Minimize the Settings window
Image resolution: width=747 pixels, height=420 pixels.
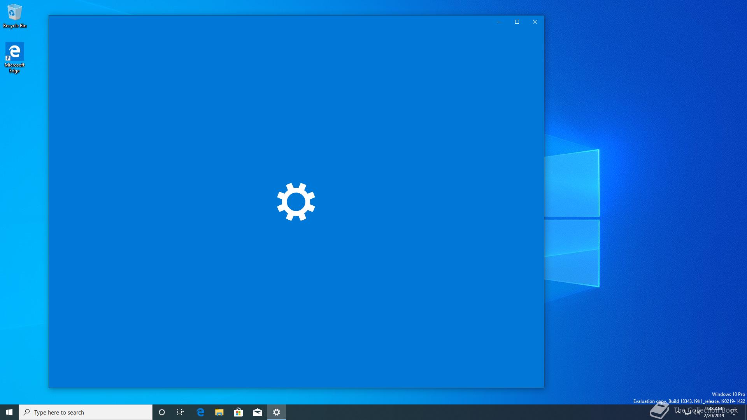499,22
